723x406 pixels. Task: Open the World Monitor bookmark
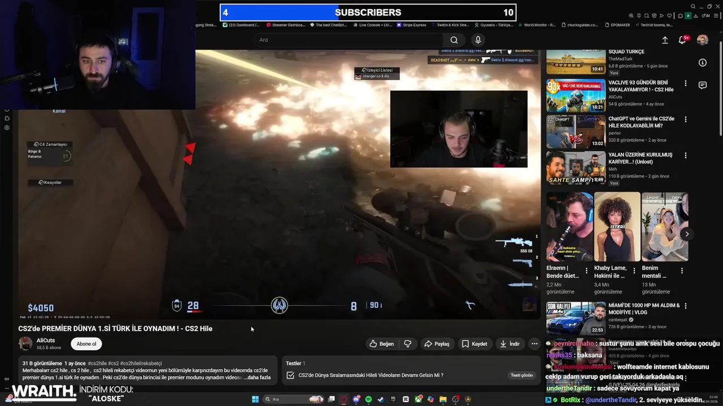[x=536, y=25]
